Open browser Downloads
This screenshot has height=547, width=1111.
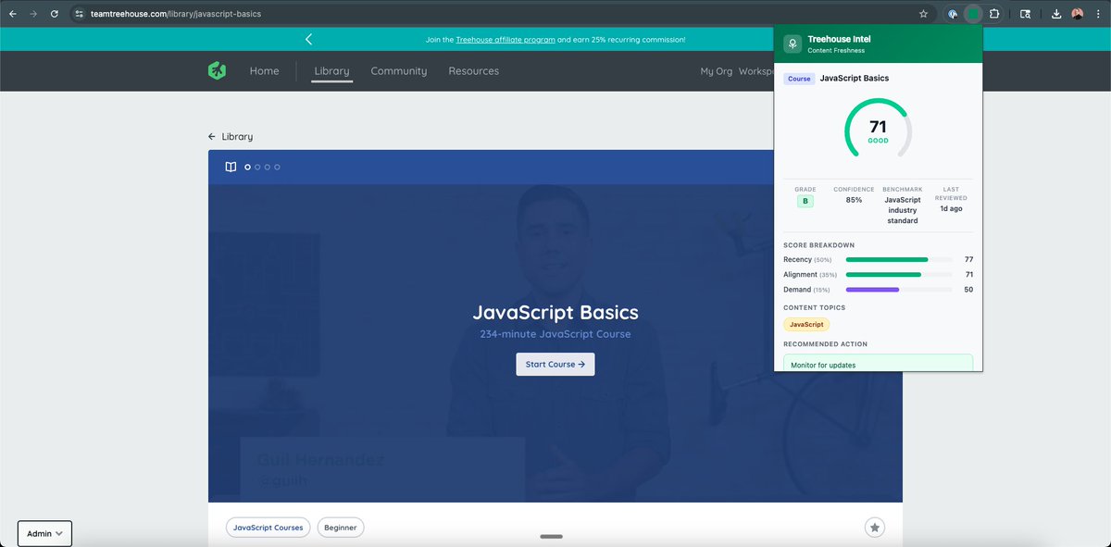[1056, 14]
